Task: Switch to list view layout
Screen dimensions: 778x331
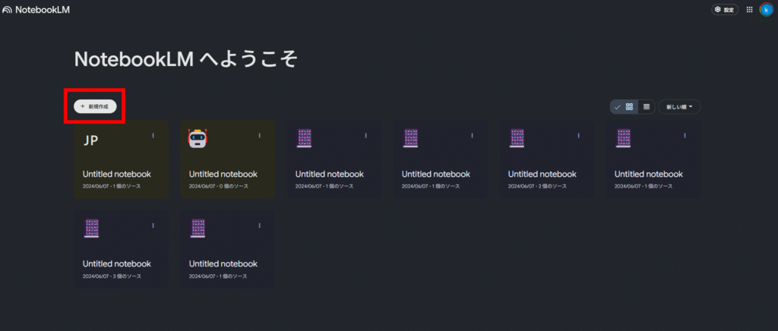Action: (x=647, y=106)
